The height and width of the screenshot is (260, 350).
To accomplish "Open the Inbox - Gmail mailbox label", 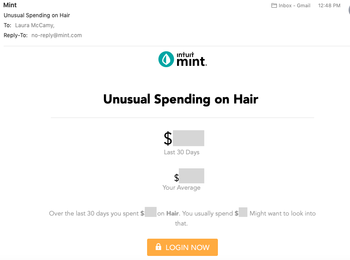I will pyautogui.click(x=294, y=6).
